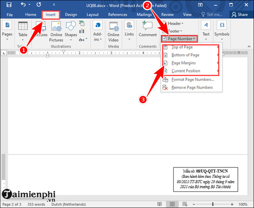
Task: Click the tab selector at ruler's left
Action: (4, 53)
